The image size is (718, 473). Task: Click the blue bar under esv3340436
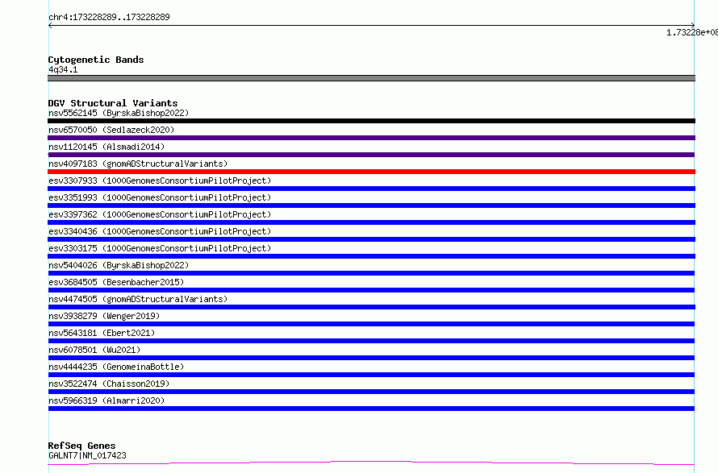pos(371,239)
